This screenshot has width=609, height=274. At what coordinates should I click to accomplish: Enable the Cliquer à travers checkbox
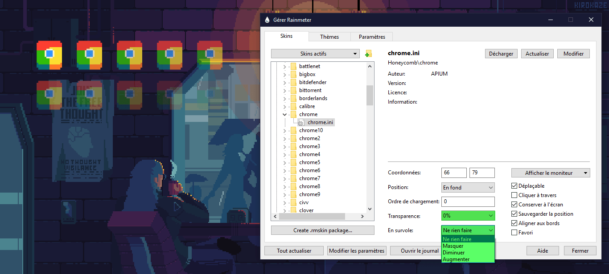pos(514,195)
